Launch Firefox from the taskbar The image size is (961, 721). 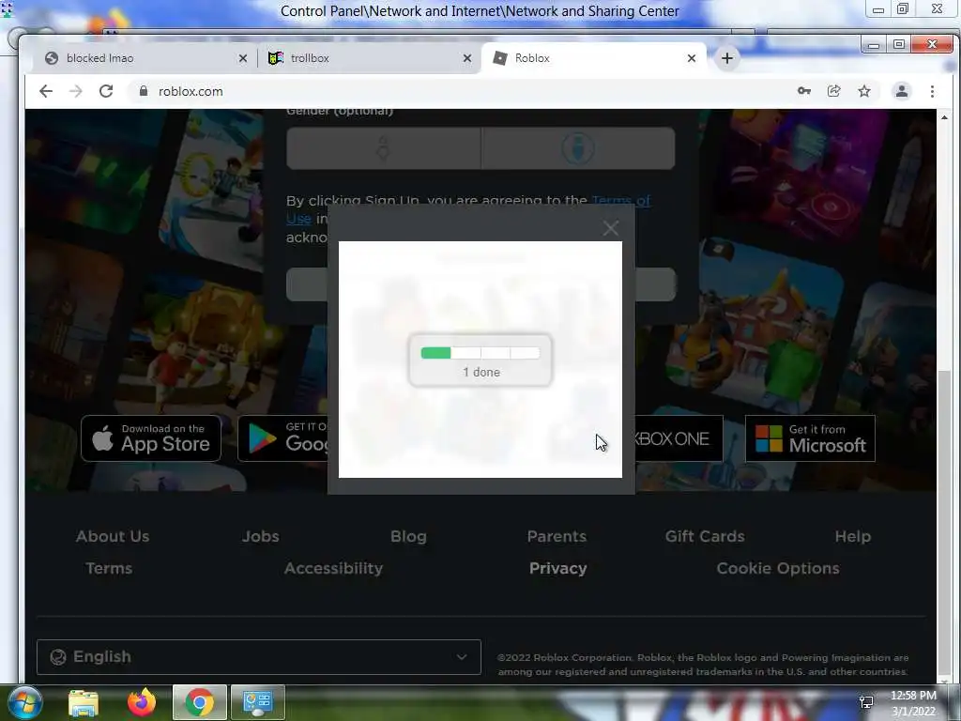click(142, 702)
